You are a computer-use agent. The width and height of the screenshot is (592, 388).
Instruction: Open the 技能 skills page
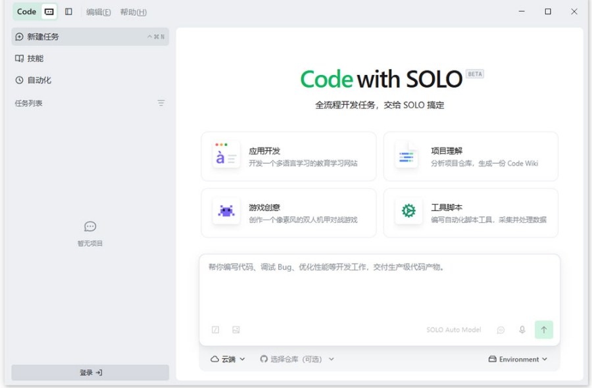click(x=90, y=59)
